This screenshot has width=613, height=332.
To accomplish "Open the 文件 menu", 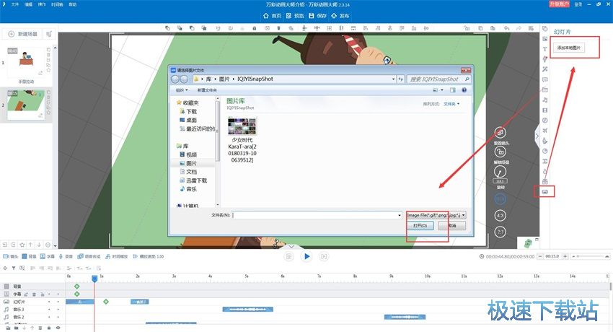I will pos(15,4).
